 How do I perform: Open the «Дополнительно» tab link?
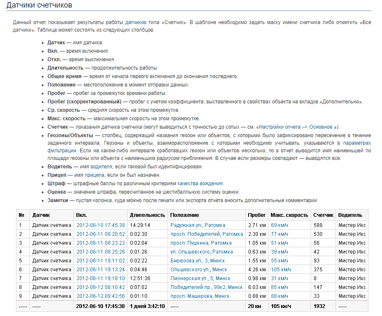(x=342, y=102)
